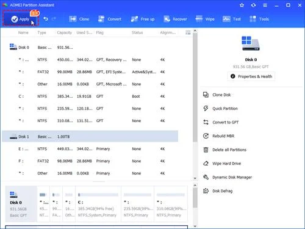
Task: Open the Wipe toolbar option
Action: click(x=205, y=19)
